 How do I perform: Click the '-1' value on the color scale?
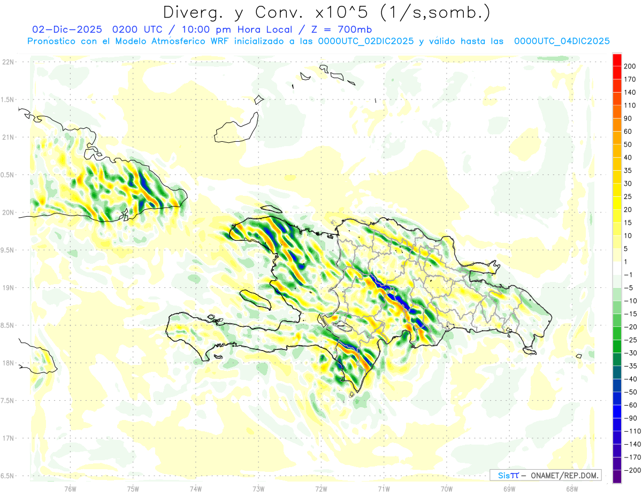click(628, 274)
